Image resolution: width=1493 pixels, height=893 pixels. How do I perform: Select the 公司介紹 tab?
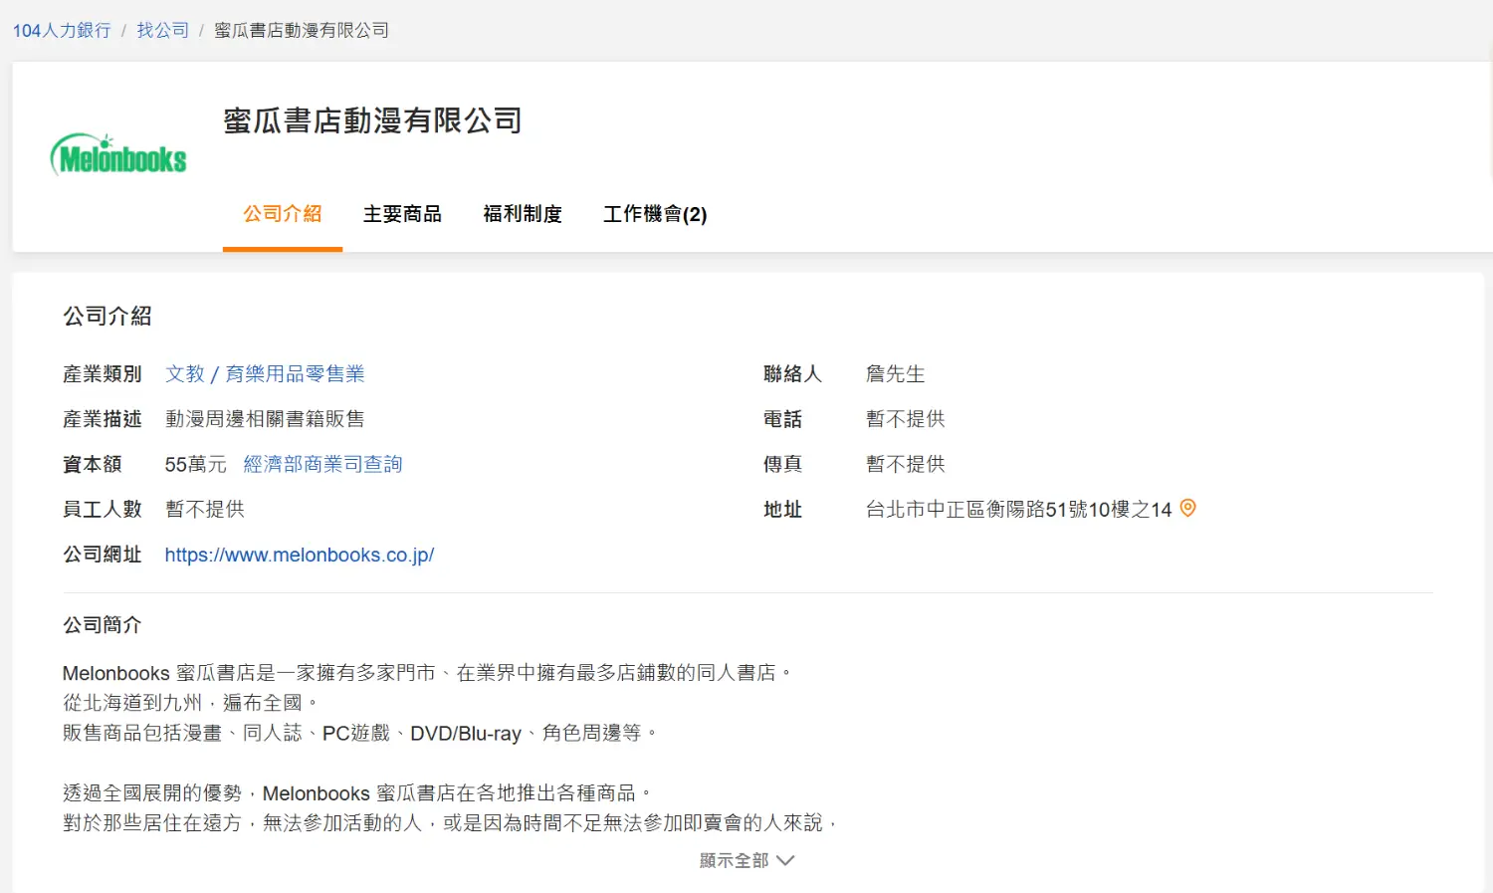(x=283, y=214)
